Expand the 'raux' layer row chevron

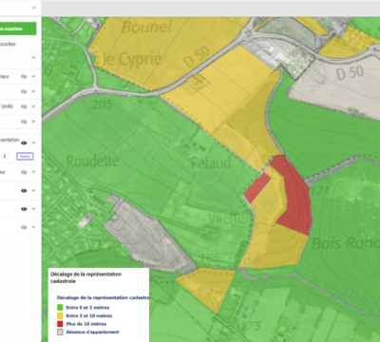point(33,76)
